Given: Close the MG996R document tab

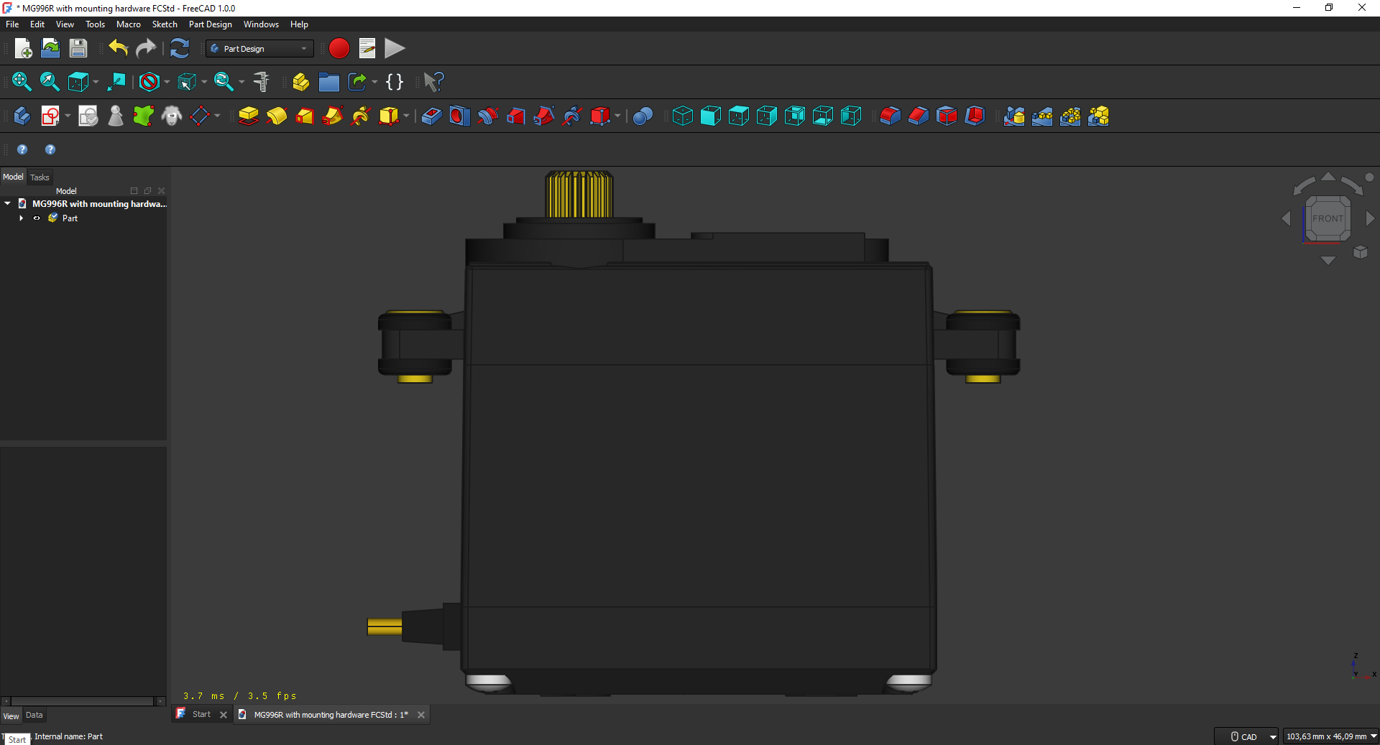Looking at the screenshot, I should point(421,715).
